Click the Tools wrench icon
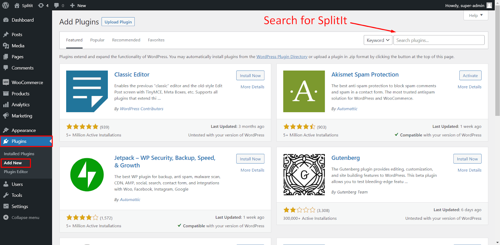 [6, 195]
